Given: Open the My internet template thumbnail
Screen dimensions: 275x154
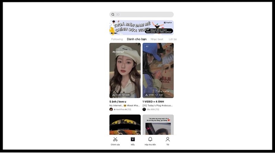Looking at the screenshot, I should pyautogui.click(x=125, y=70).
